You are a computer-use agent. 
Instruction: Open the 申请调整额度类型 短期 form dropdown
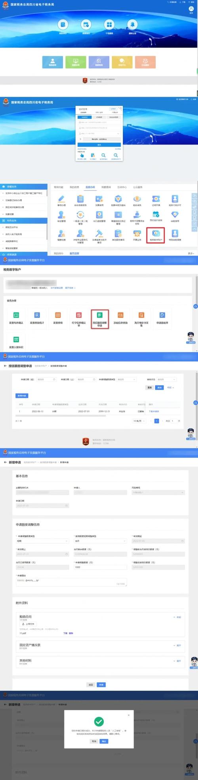(x=42, y=541)
